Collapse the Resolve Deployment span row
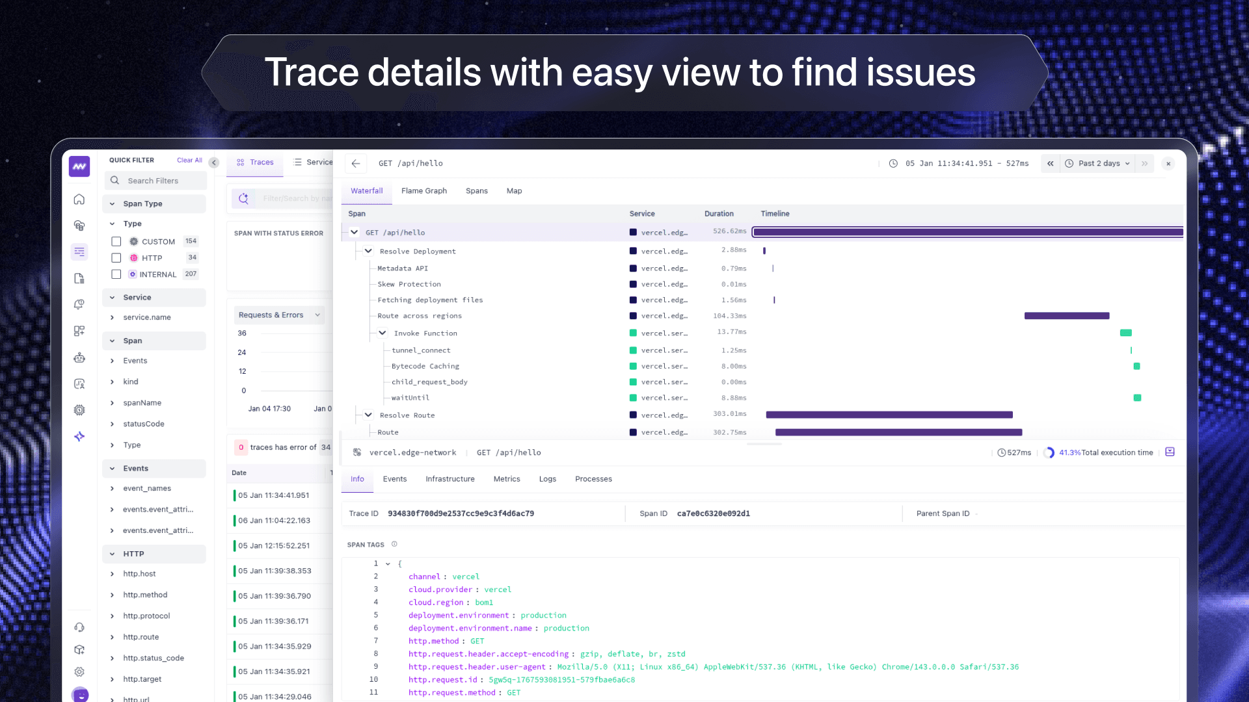This screenshot has width=1249, height=702. coord(368,251)
